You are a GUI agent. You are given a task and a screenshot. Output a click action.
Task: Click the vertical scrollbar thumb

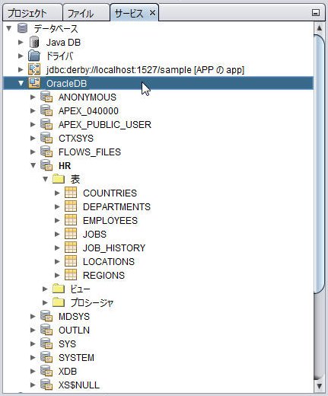coord(320,164)
